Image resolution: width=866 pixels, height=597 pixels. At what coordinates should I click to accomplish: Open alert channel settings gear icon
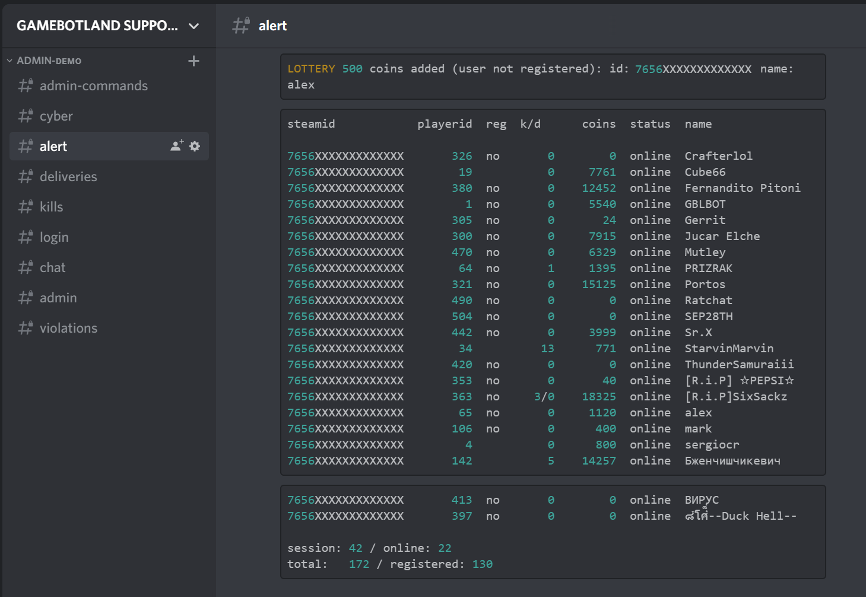point(195,146)
